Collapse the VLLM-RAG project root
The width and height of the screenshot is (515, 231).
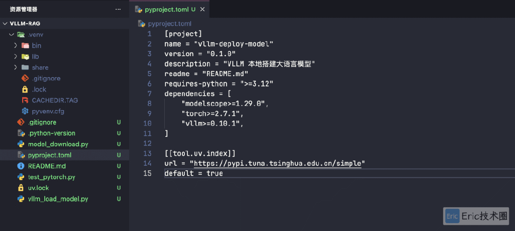tap(6, 24)
